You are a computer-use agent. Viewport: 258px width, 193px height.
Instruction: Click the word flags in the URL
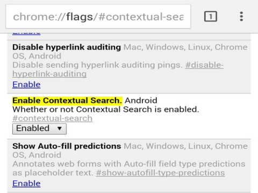pos(80,17)
